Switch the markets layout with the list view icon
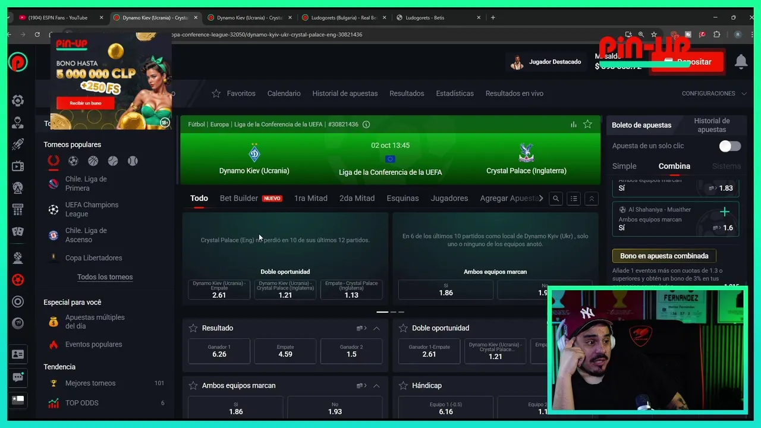 pos(574,199)
